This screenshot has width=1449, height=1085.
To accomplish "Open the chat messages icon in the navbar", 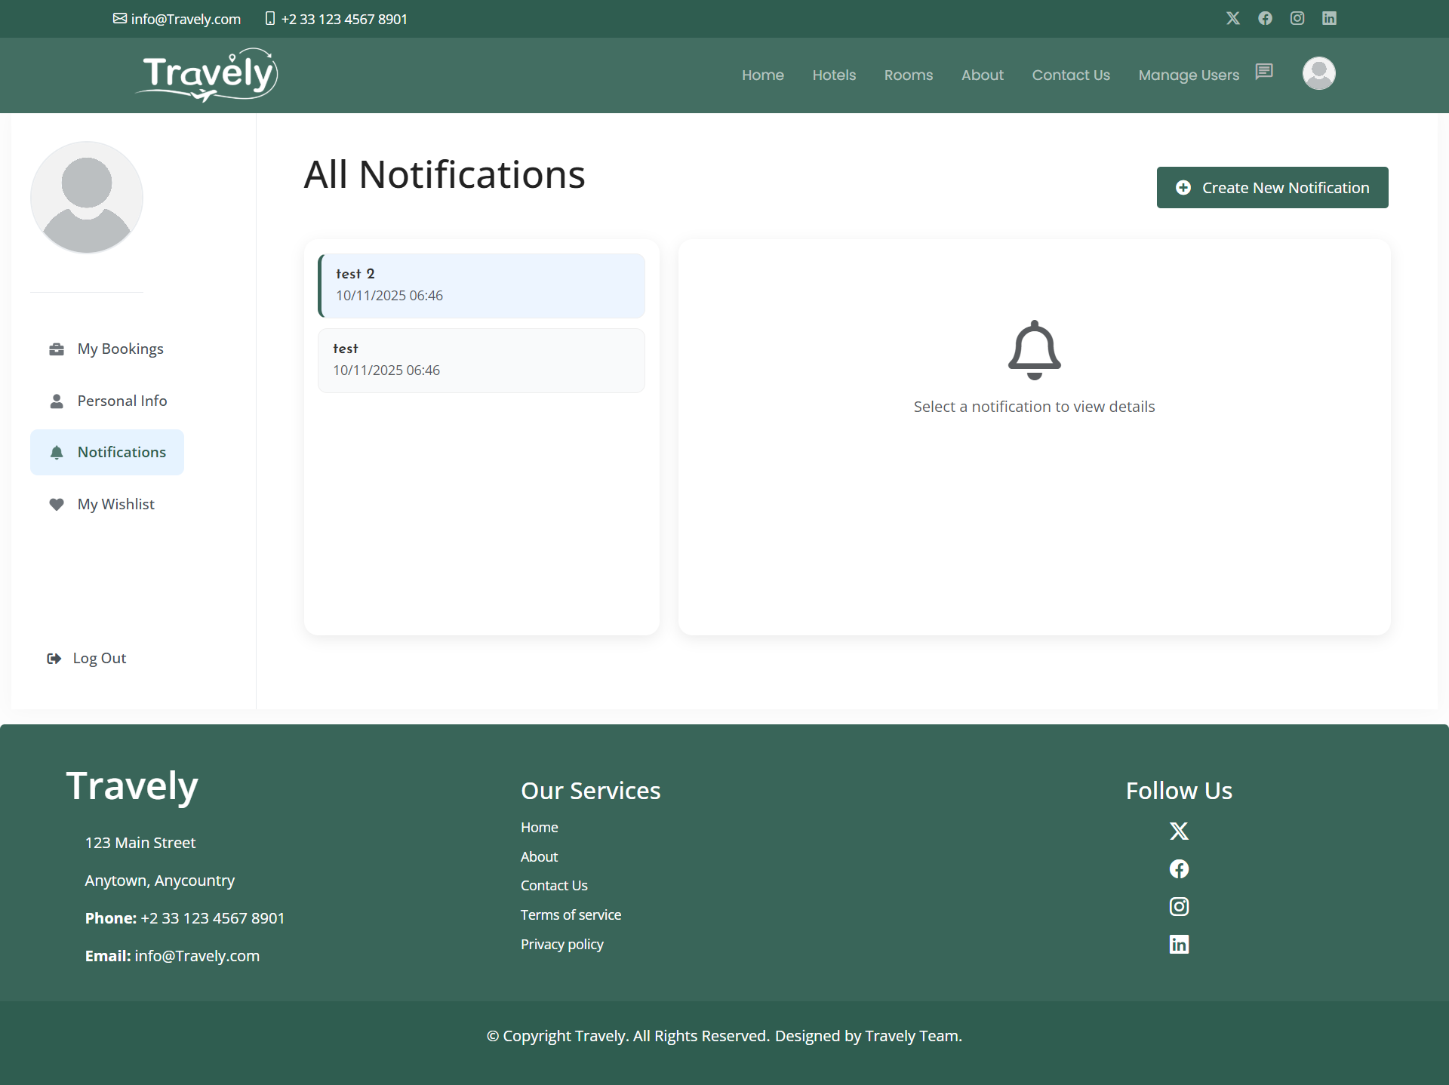I will [1264, 72].
